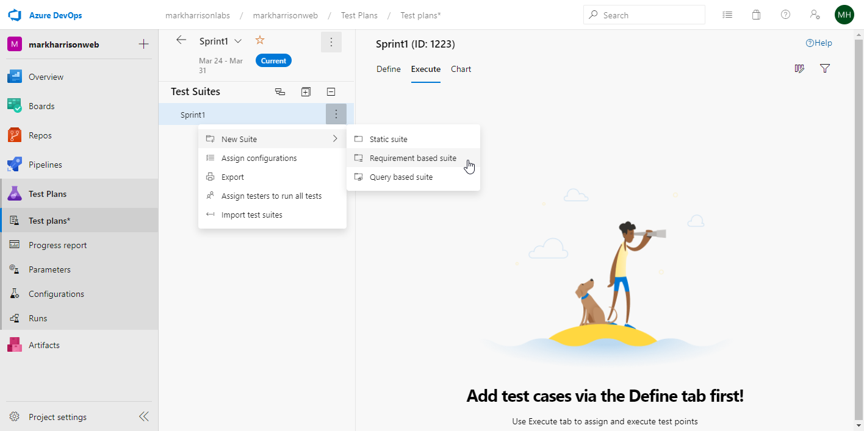This screenshot has width=864, height=431.
Task: Collapse all test suites
Action: click(331, 92)
